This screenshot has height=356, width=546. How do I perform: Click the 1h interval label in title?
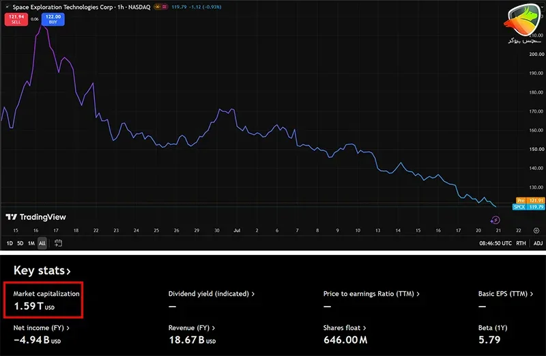pyautogui.click(x=121, y=7)
